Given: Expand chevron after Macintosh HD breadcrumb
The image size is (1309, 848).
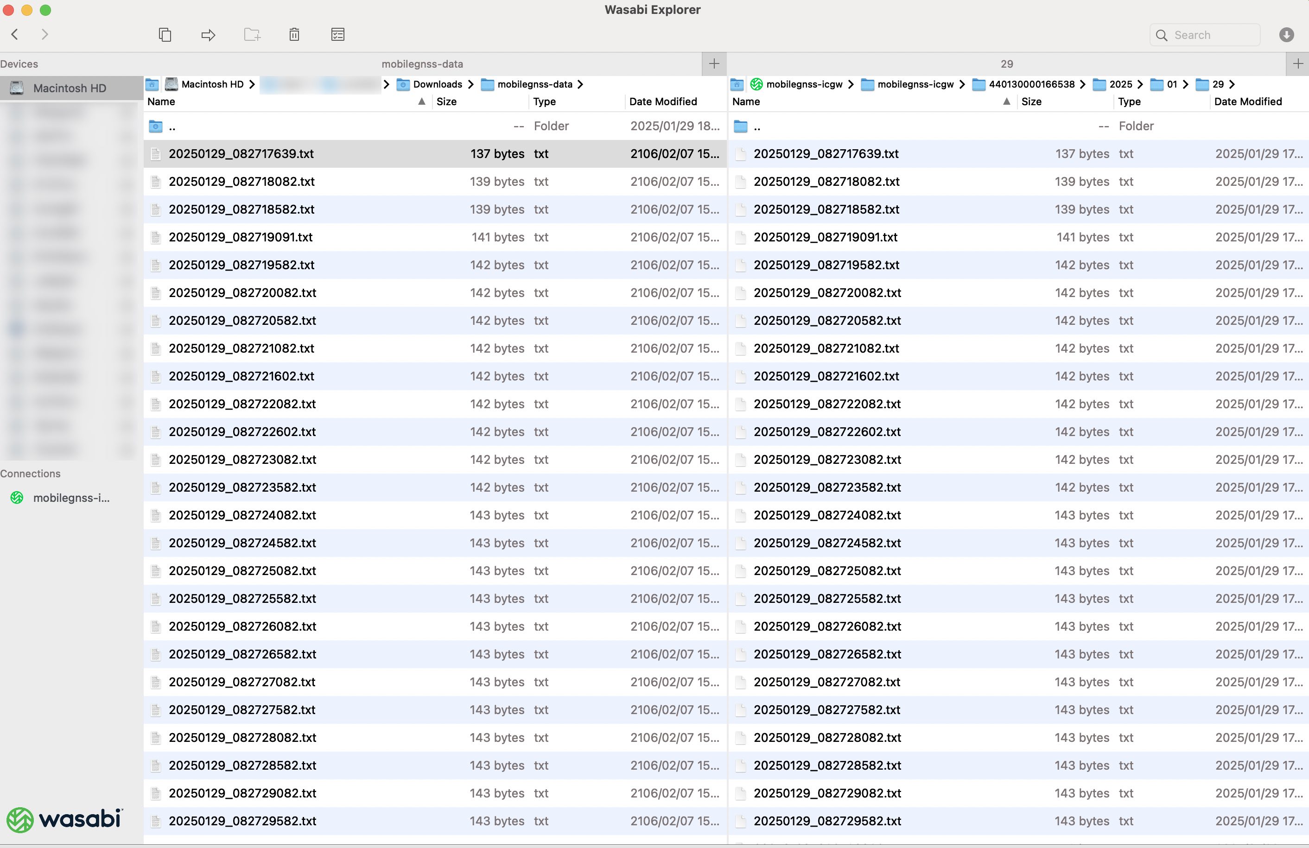Looking at the screenshot, I should tap(252, 84).
